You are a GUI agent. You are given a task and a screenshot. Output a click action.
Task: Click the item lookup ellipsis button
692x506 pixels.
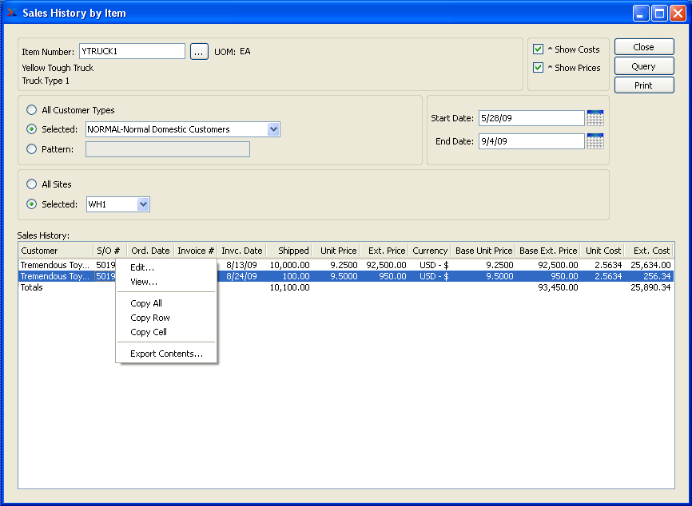coord(199,52)
